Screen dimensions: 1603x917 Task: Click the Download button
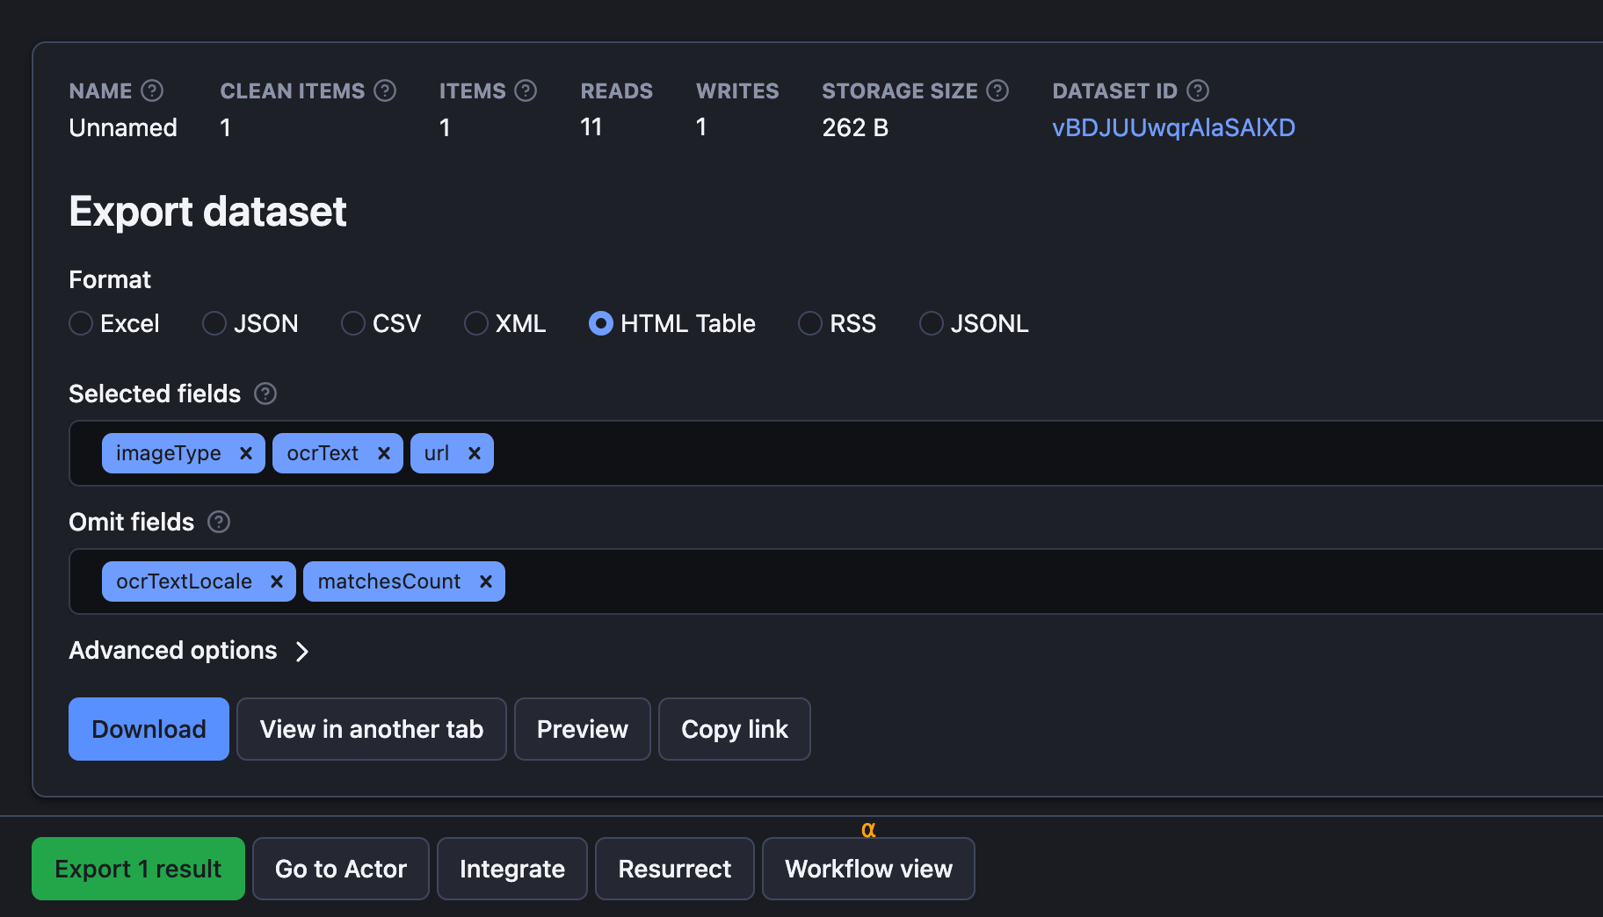149,729
